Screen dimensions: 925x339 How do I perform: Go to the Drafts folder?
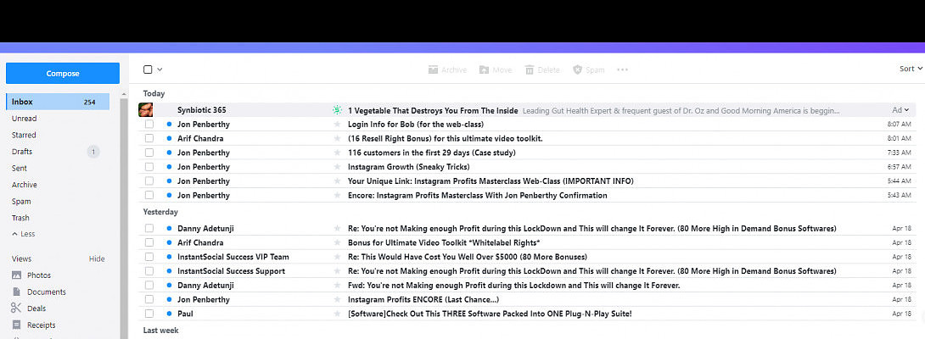pyautogui.click(x=24, y=152)
